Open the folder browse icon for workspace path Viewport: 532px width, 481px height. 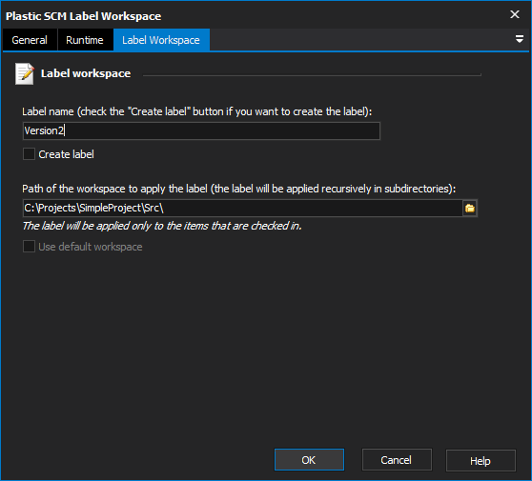(x=470, y=209)
